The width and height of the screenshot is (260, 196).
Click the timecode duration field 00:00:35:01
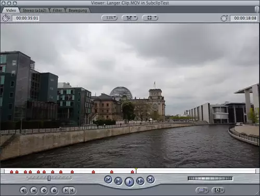point(25,18)
